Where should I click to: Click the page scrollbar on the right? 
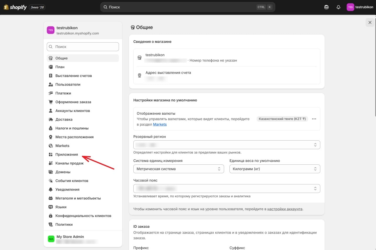(x=375, y=68)
